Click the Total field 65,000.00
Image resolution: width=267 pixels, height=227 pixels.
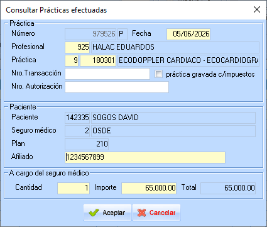228,188
